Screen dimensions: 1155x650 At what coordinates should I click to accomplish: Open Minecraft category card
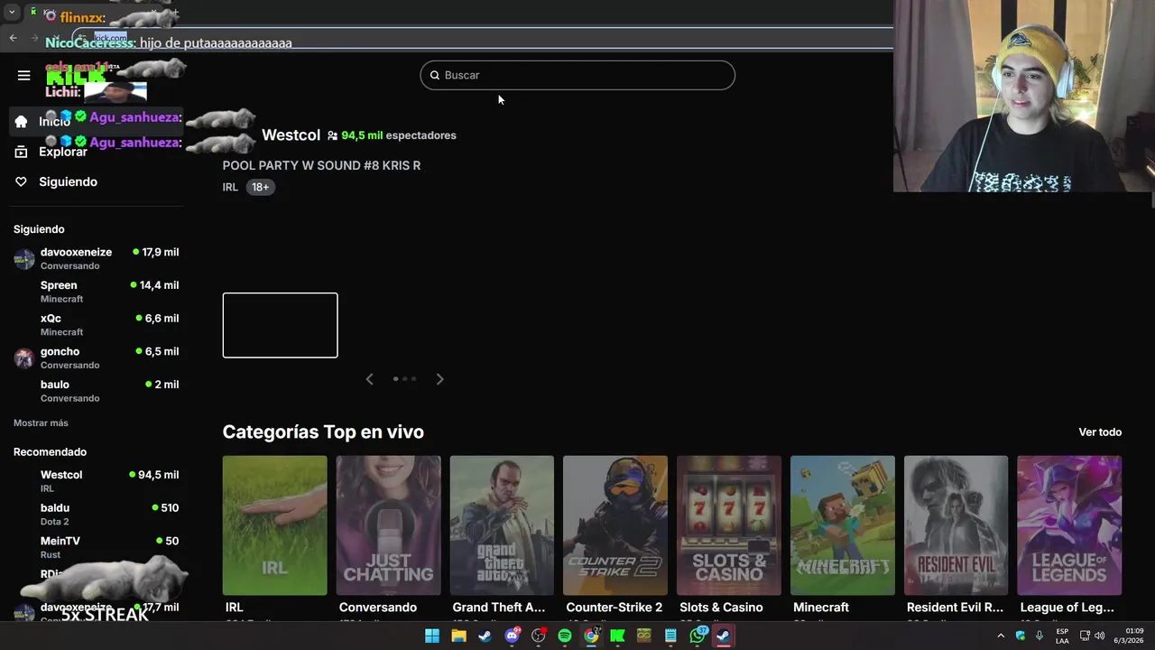tap(843, 525)
